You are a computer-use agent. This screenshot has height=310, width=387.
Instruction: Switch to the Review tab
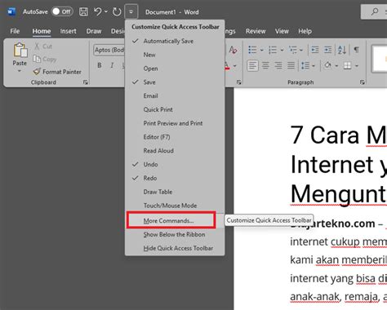point(256,31)
